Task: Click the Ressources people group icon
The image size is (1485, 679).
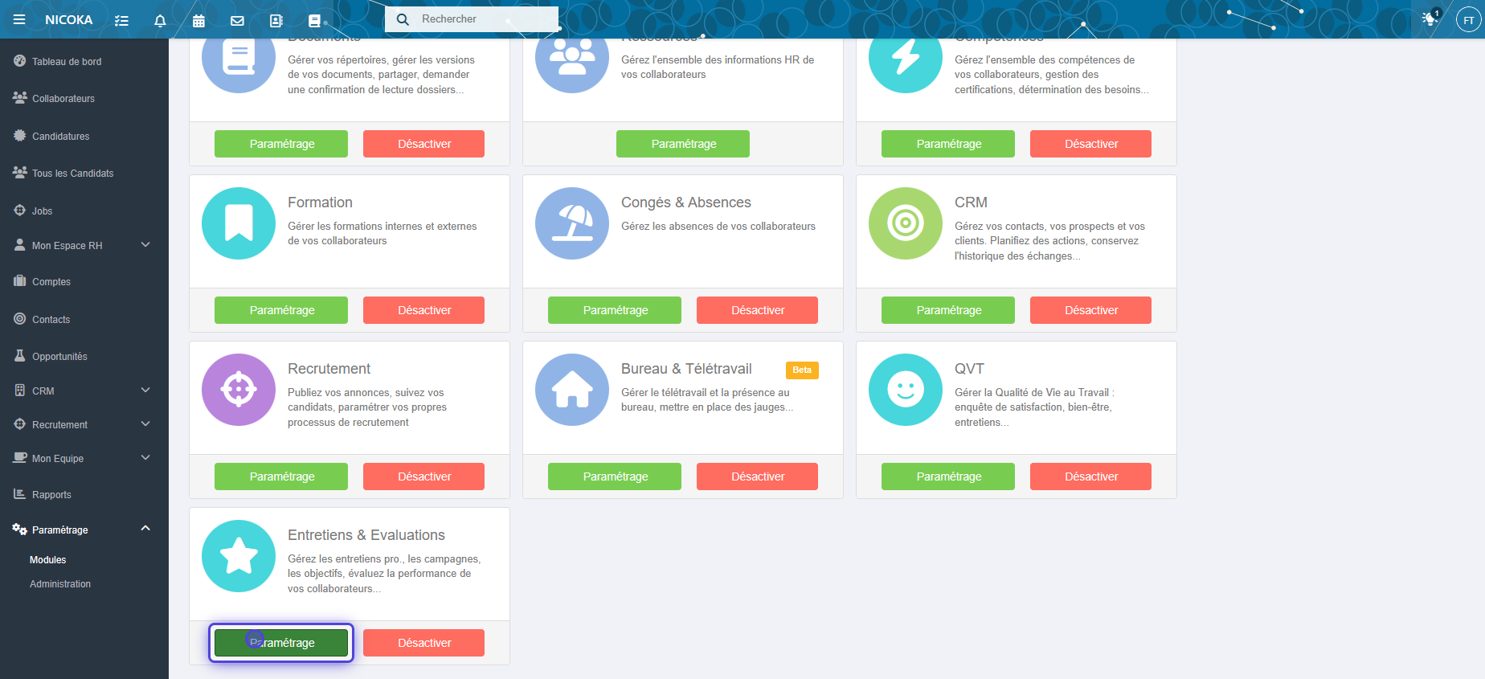Action: (x=572, y=62)
